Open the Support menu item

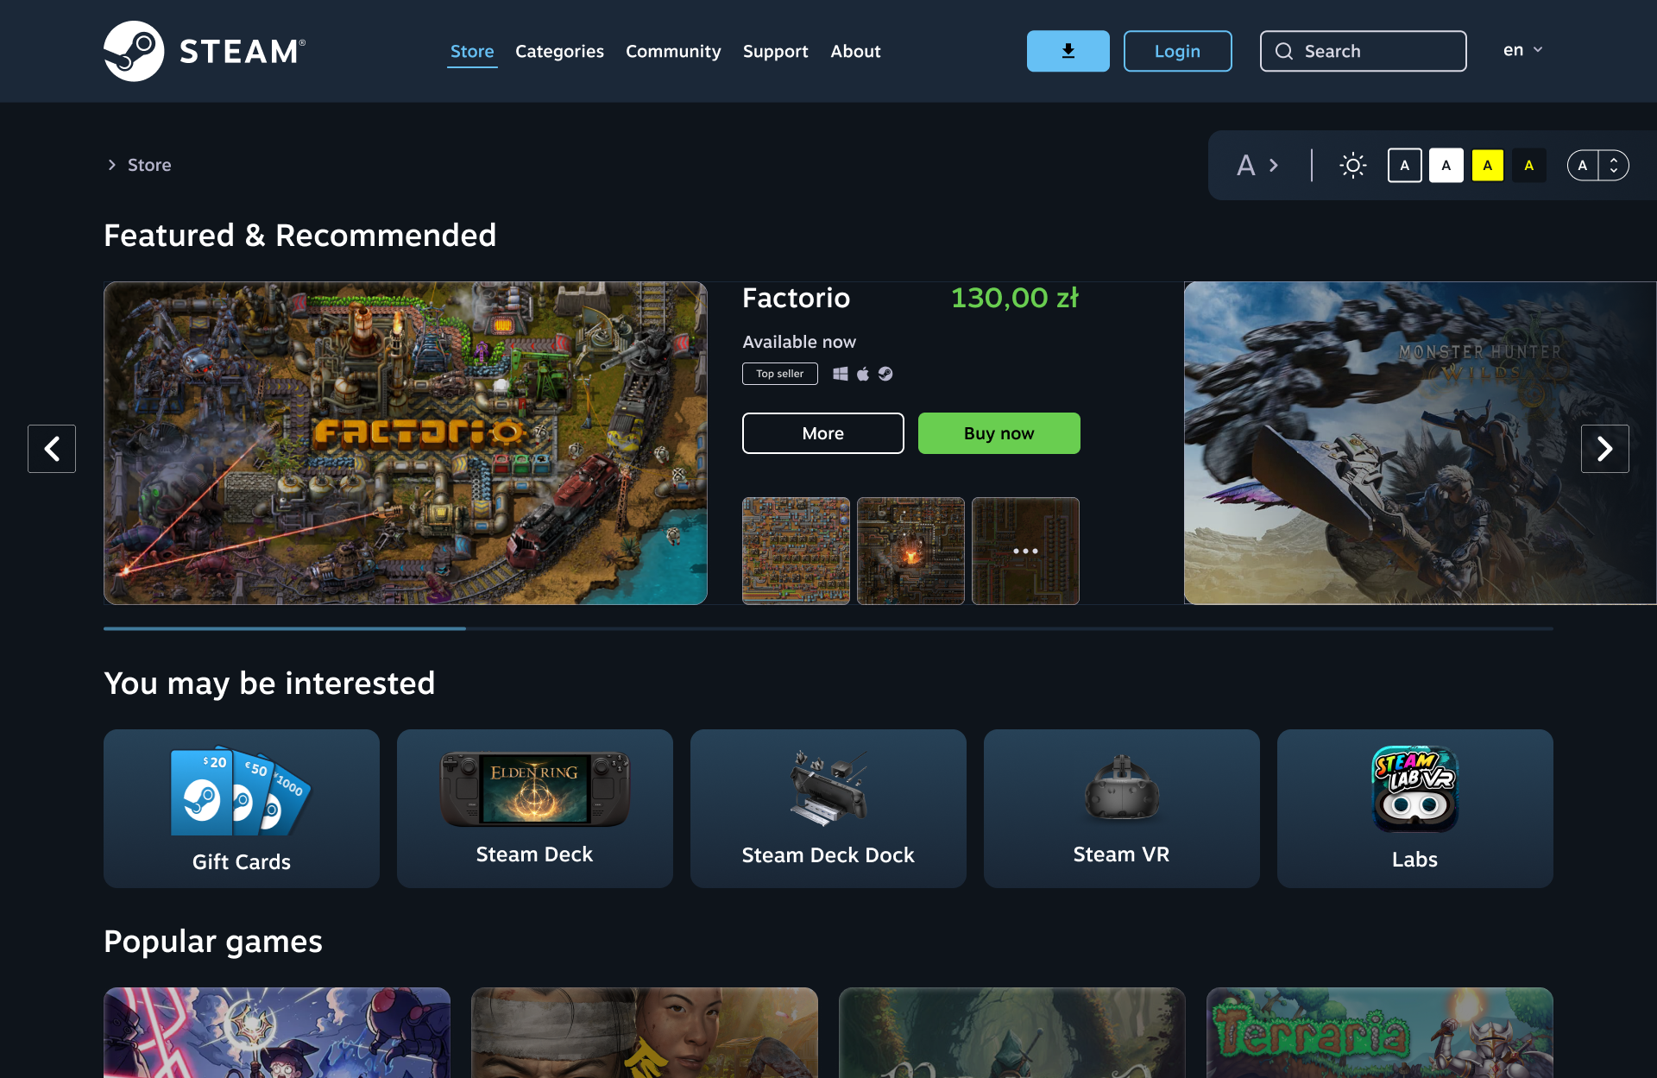(x=775, y=51)
